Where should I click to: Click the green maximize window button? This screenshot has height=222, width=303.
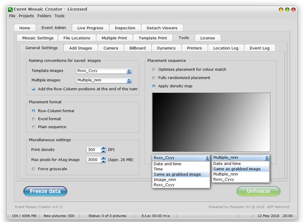pyautogui.click(x=287, y=10)
